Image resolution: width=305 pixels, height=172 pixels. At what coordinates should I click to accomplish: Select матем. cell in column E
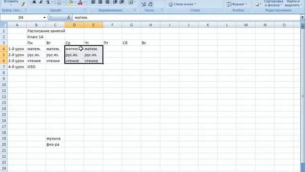[93, 49]
